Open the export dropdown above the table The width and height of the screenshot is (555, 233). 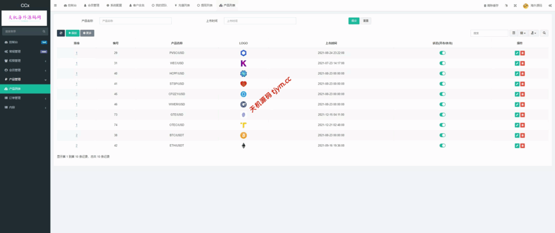tap(534, 33)
